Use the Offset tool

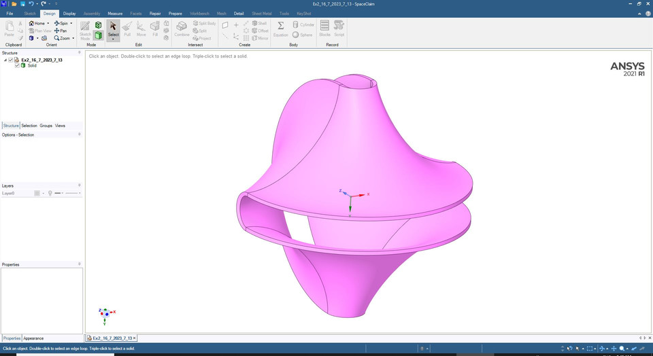pos(260,31)
